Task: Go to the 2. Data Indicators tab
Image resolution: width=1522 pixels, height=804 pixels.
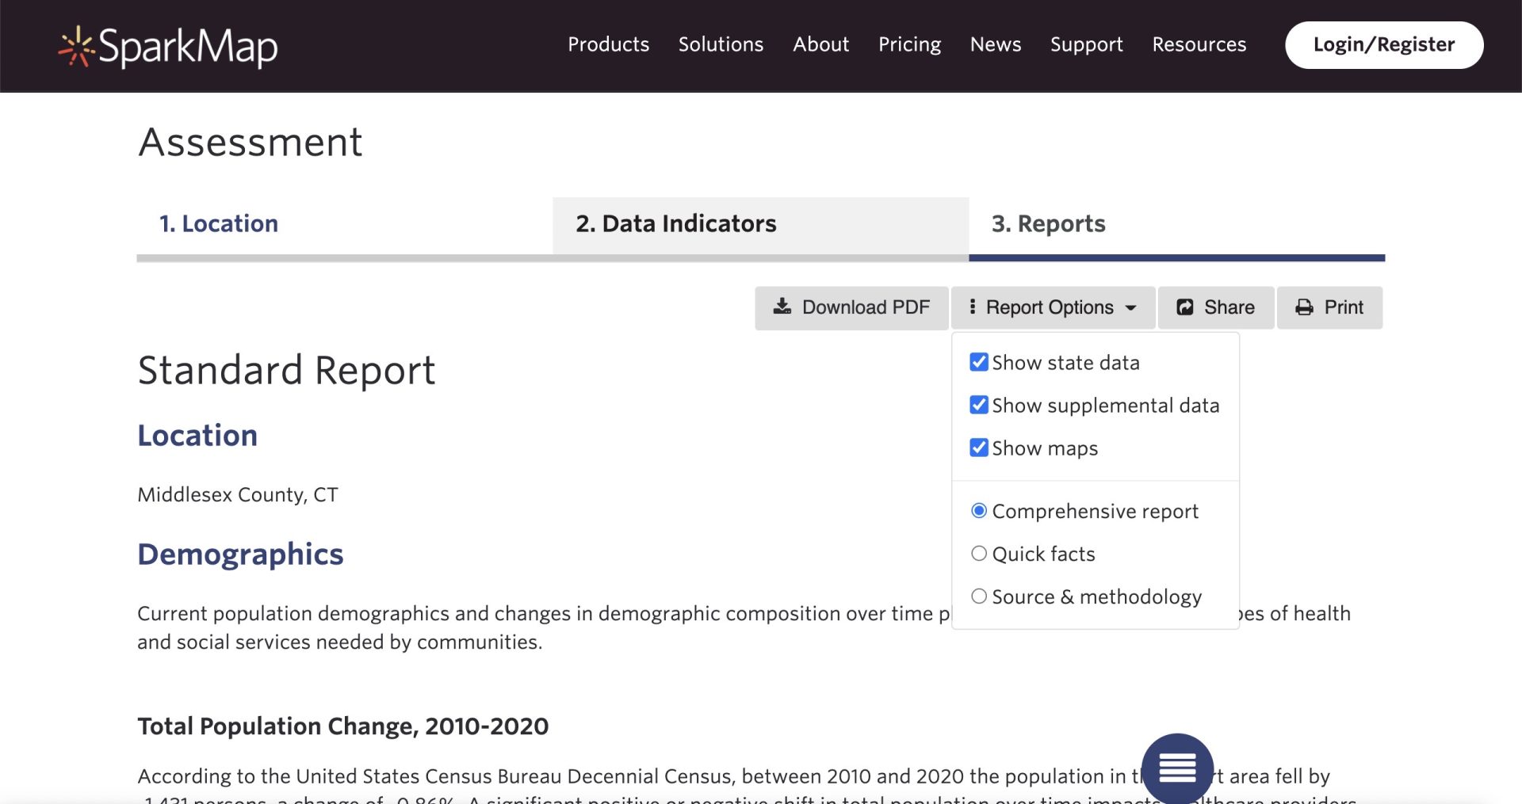Action: click(x=676, y=224)
